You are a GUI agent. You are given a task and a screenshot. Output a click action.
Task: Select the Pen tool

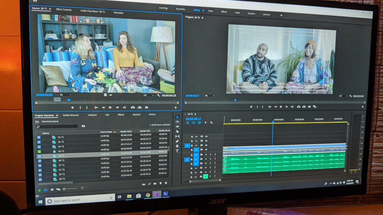pos(177,141)
